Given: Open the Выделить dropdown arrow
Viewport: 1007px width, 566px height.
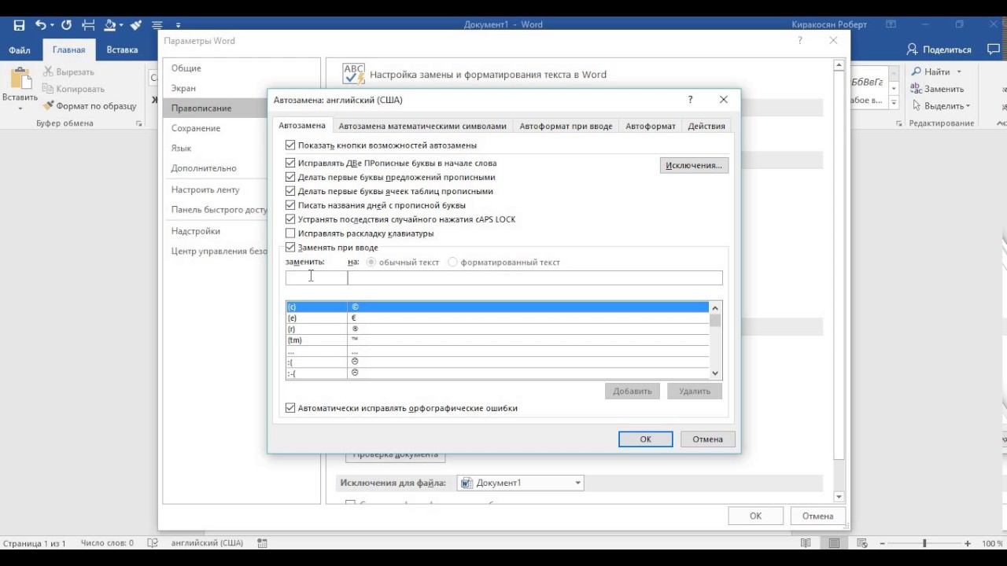Looking at the screenshot, I should coord(968,106).
